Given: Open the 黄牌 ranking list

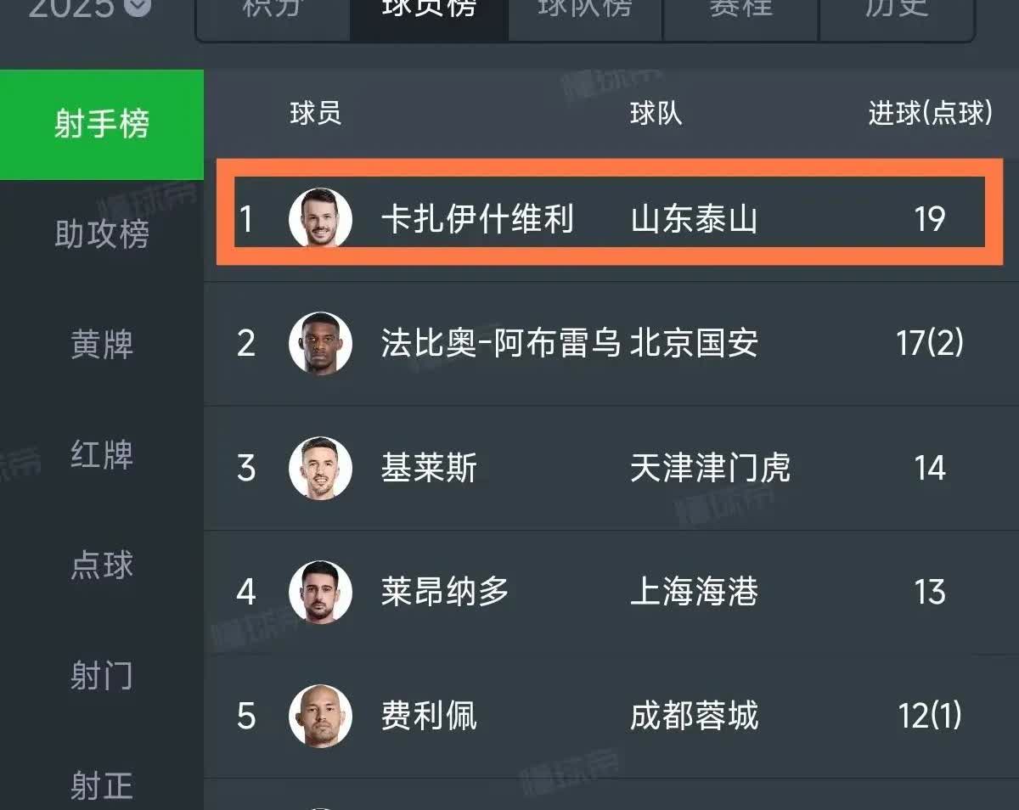Looking at the screenshot, I should click(102, 346).
